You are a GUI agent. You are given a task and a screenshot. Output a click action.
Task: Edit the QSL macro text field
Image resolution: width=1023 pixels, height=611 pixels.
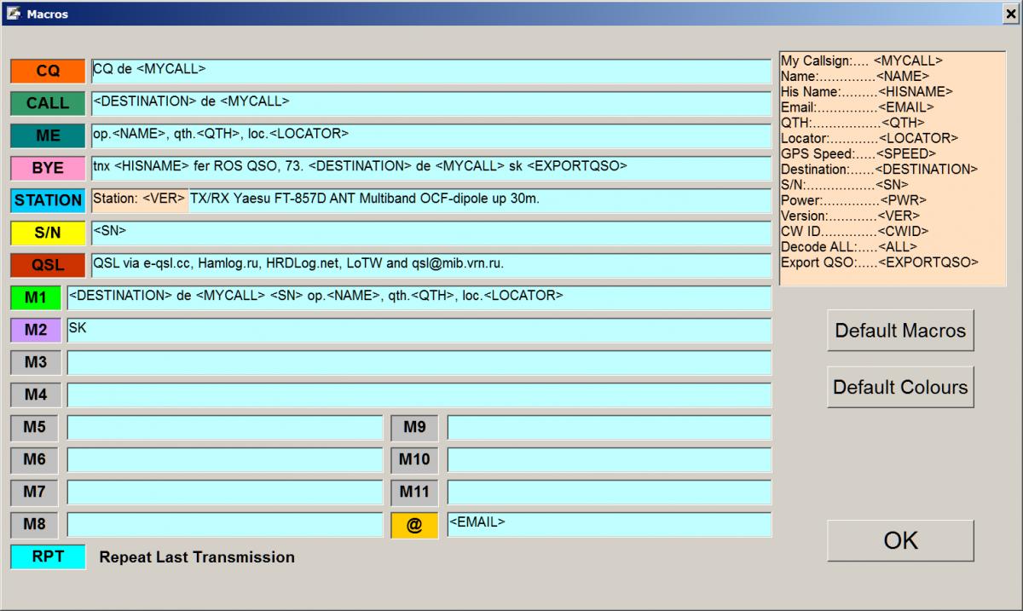coord(431,266)
